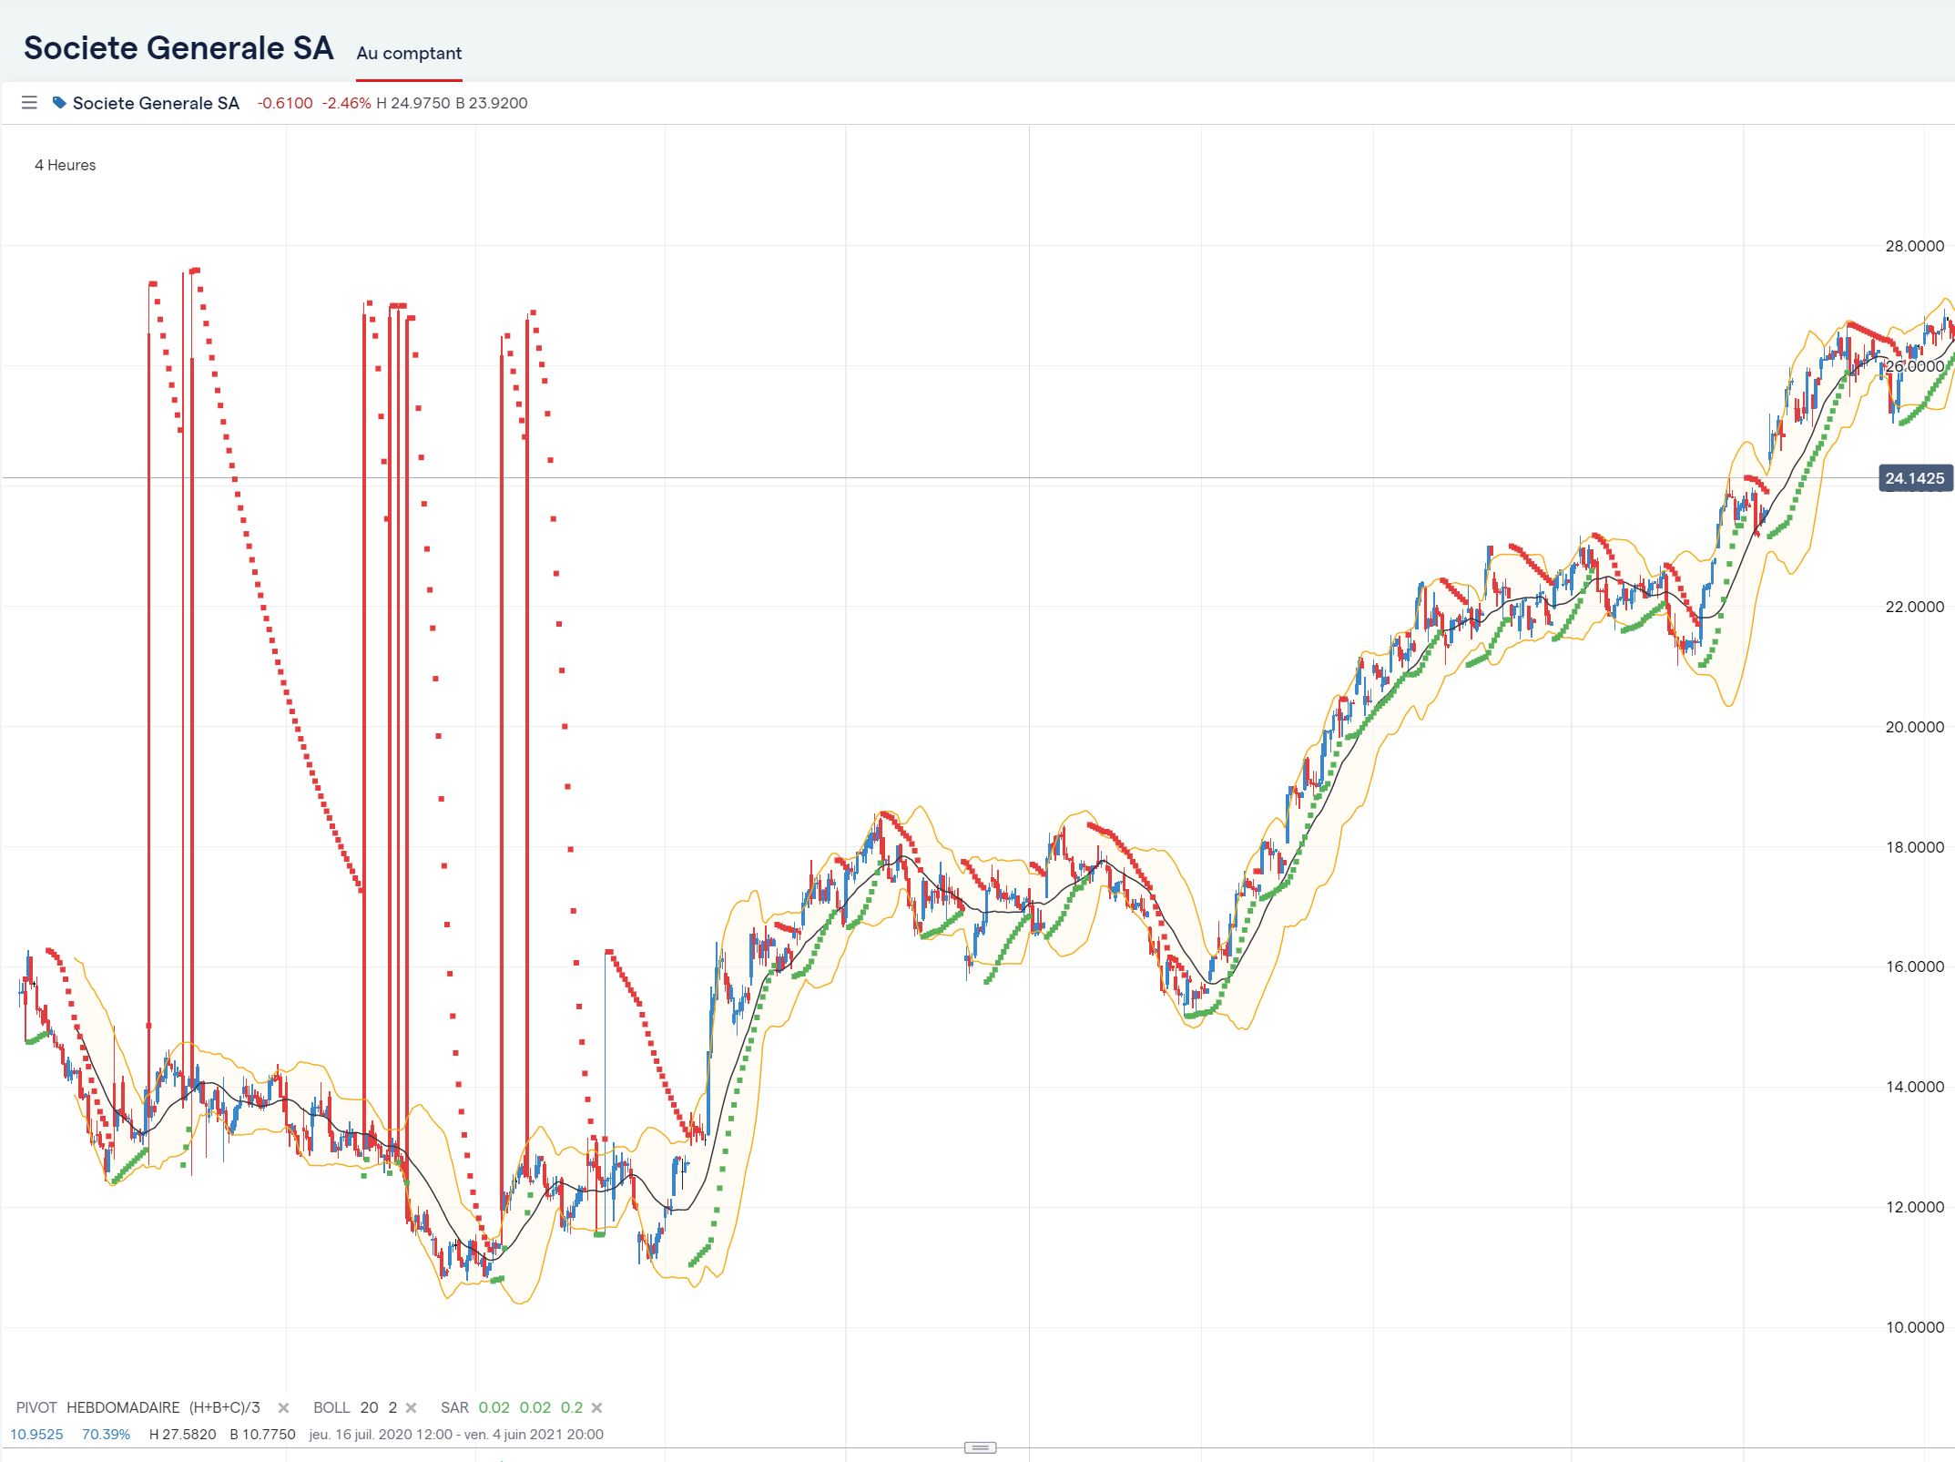Click the PIVOT indicator name
The height and width of the screenshot is (1462, 1955).
(x=36, y=1407)
